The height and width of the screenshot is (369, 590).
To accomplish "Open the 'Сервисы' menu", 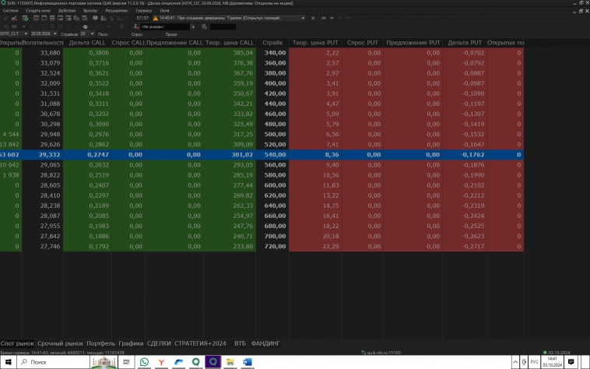I will pos(143,10).
